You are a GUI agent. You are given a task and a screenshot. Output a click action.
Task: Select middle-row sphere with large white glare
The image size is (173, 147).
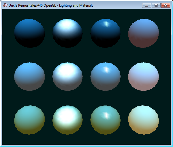pyautogui.click(x=67, y=76)
